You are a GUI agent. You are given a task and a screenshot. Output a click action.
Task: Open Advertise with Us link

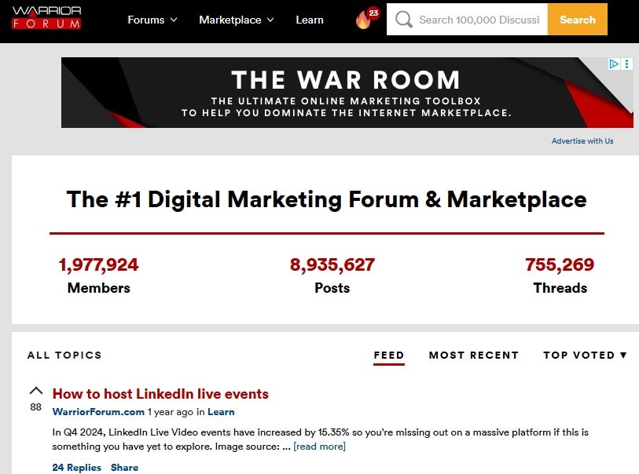click(x=582, y=140)
